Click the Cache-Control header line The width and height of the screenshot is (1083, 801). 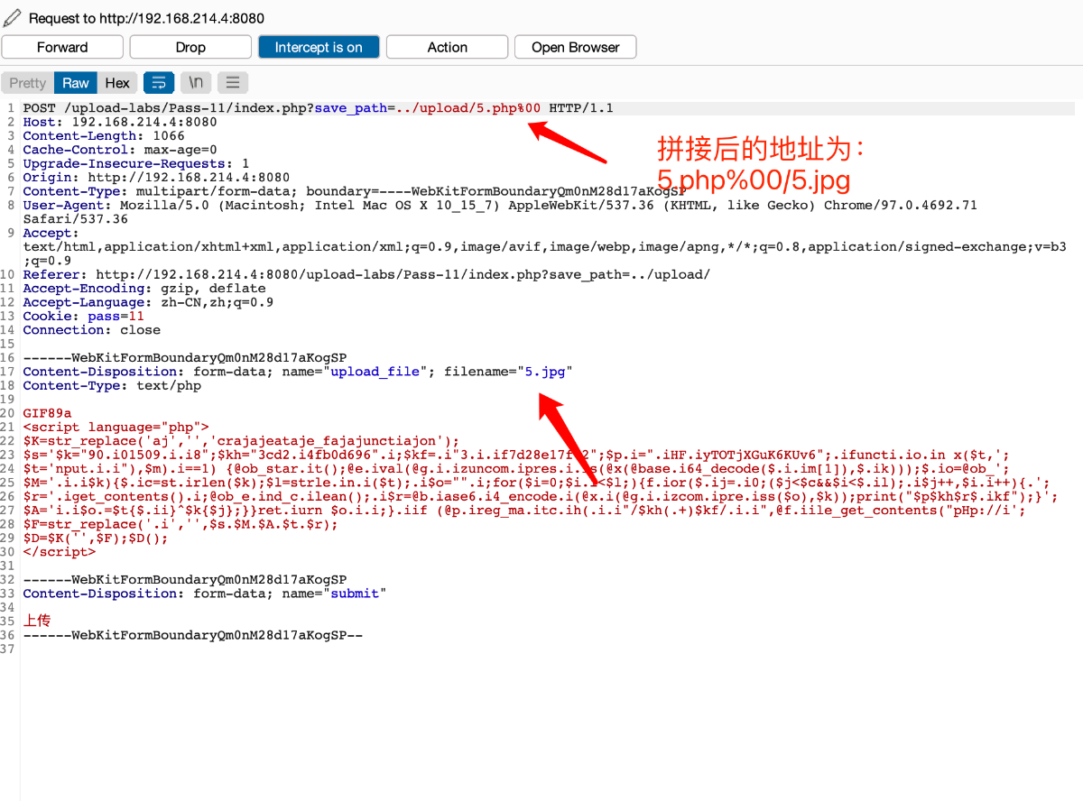(x=120, y=150)
